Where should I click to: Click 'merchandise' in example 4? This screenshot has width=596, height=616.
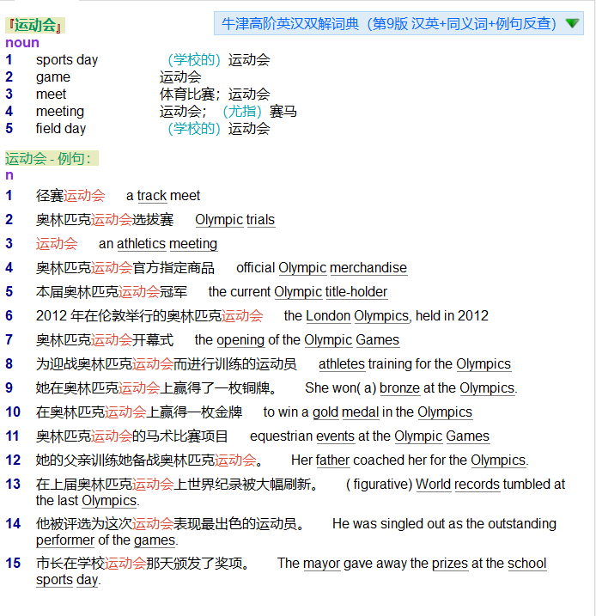click(368, 267)
